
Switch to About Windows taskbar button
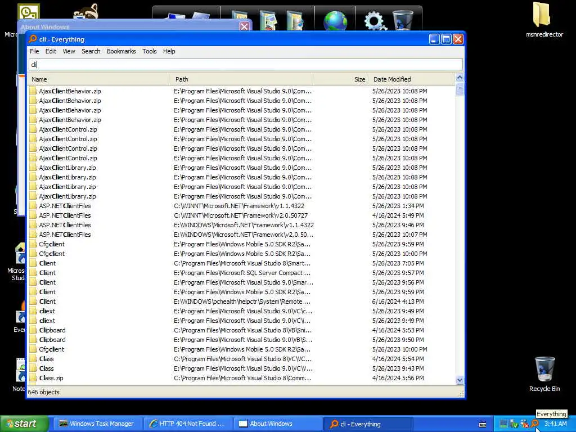[x=277, y=424]
